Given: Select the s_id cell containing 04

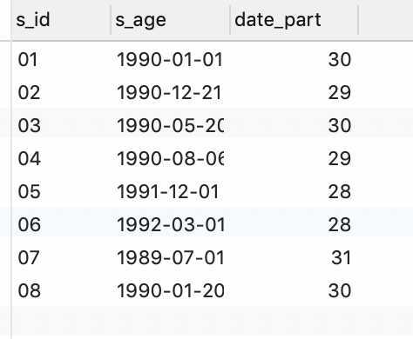Looking at the screenshot, I should [x=61, y=159].
